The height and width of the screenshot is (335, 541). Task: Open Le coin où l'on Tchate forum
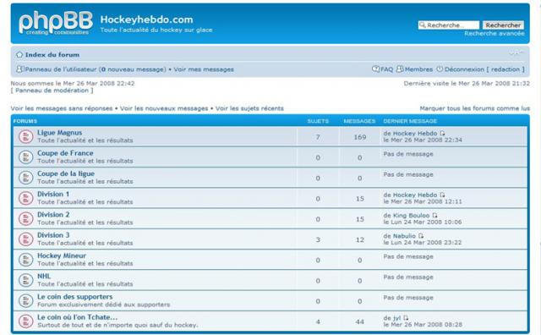(77, 317)
